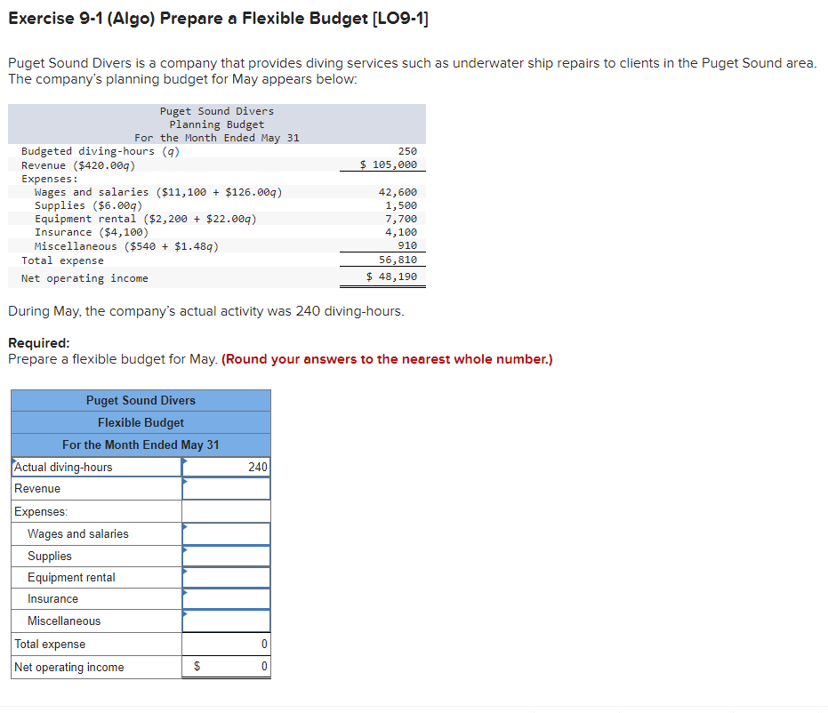This screenshot has width=828, height=713.
Task: Click the Total expense value showing 0
Action: click(x=226, y=645)
